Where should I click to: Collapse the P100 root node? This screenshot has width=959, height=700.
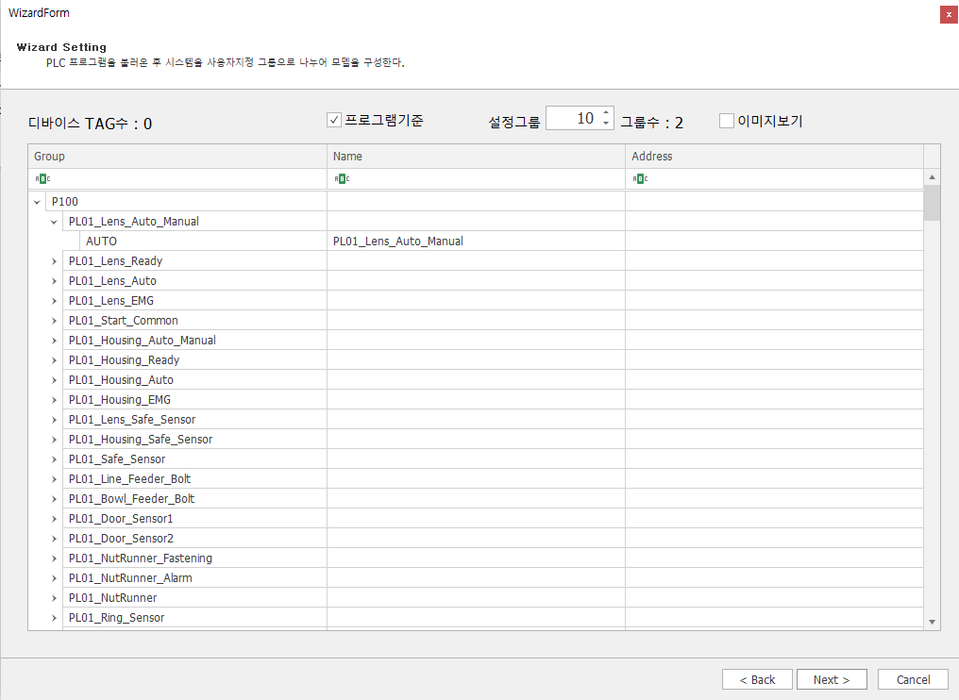pos(37,202)
